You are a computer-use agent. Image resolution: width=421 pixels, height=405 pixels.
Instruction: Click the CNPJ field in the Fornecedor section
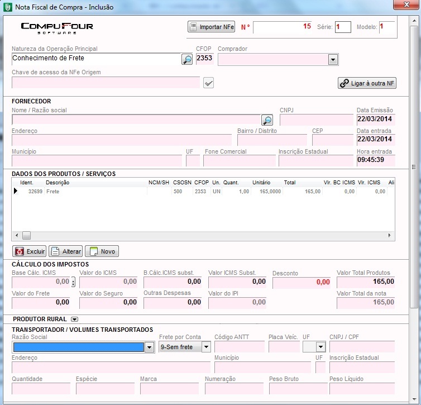(x=316, y=120)
